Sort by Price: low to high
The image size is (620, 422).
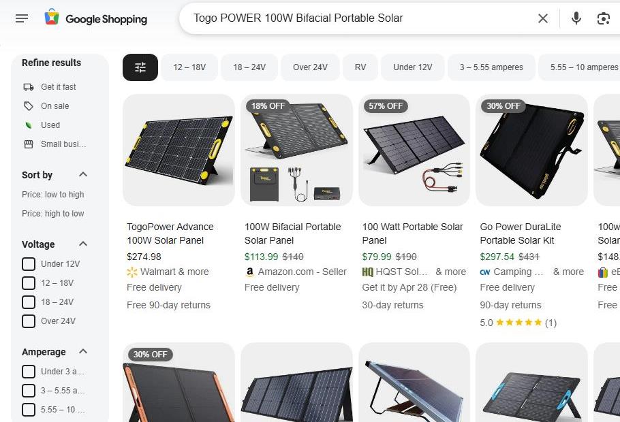53,195
